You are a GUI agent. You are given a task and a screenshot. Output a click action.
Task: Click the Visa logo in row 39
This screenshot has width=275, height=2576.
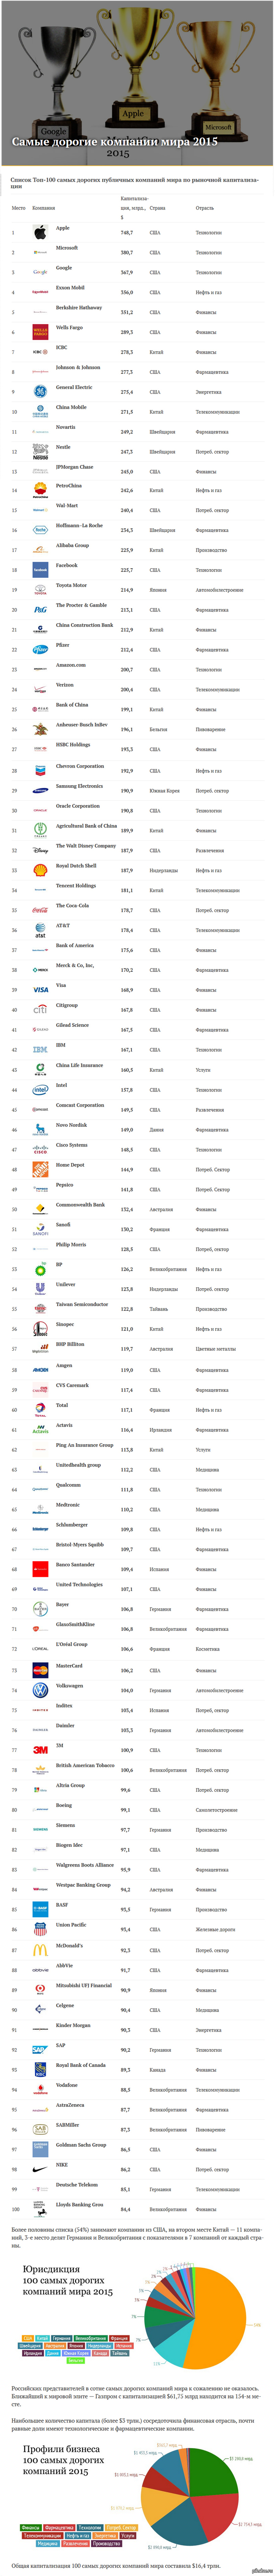click(x=40, y=989)
